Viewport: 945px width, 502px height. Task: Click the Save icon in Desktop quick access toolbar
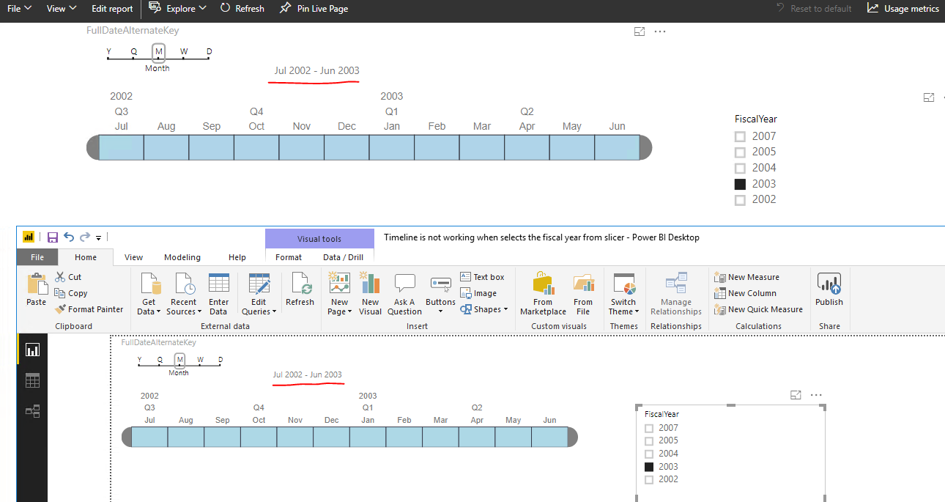point(53,237)
